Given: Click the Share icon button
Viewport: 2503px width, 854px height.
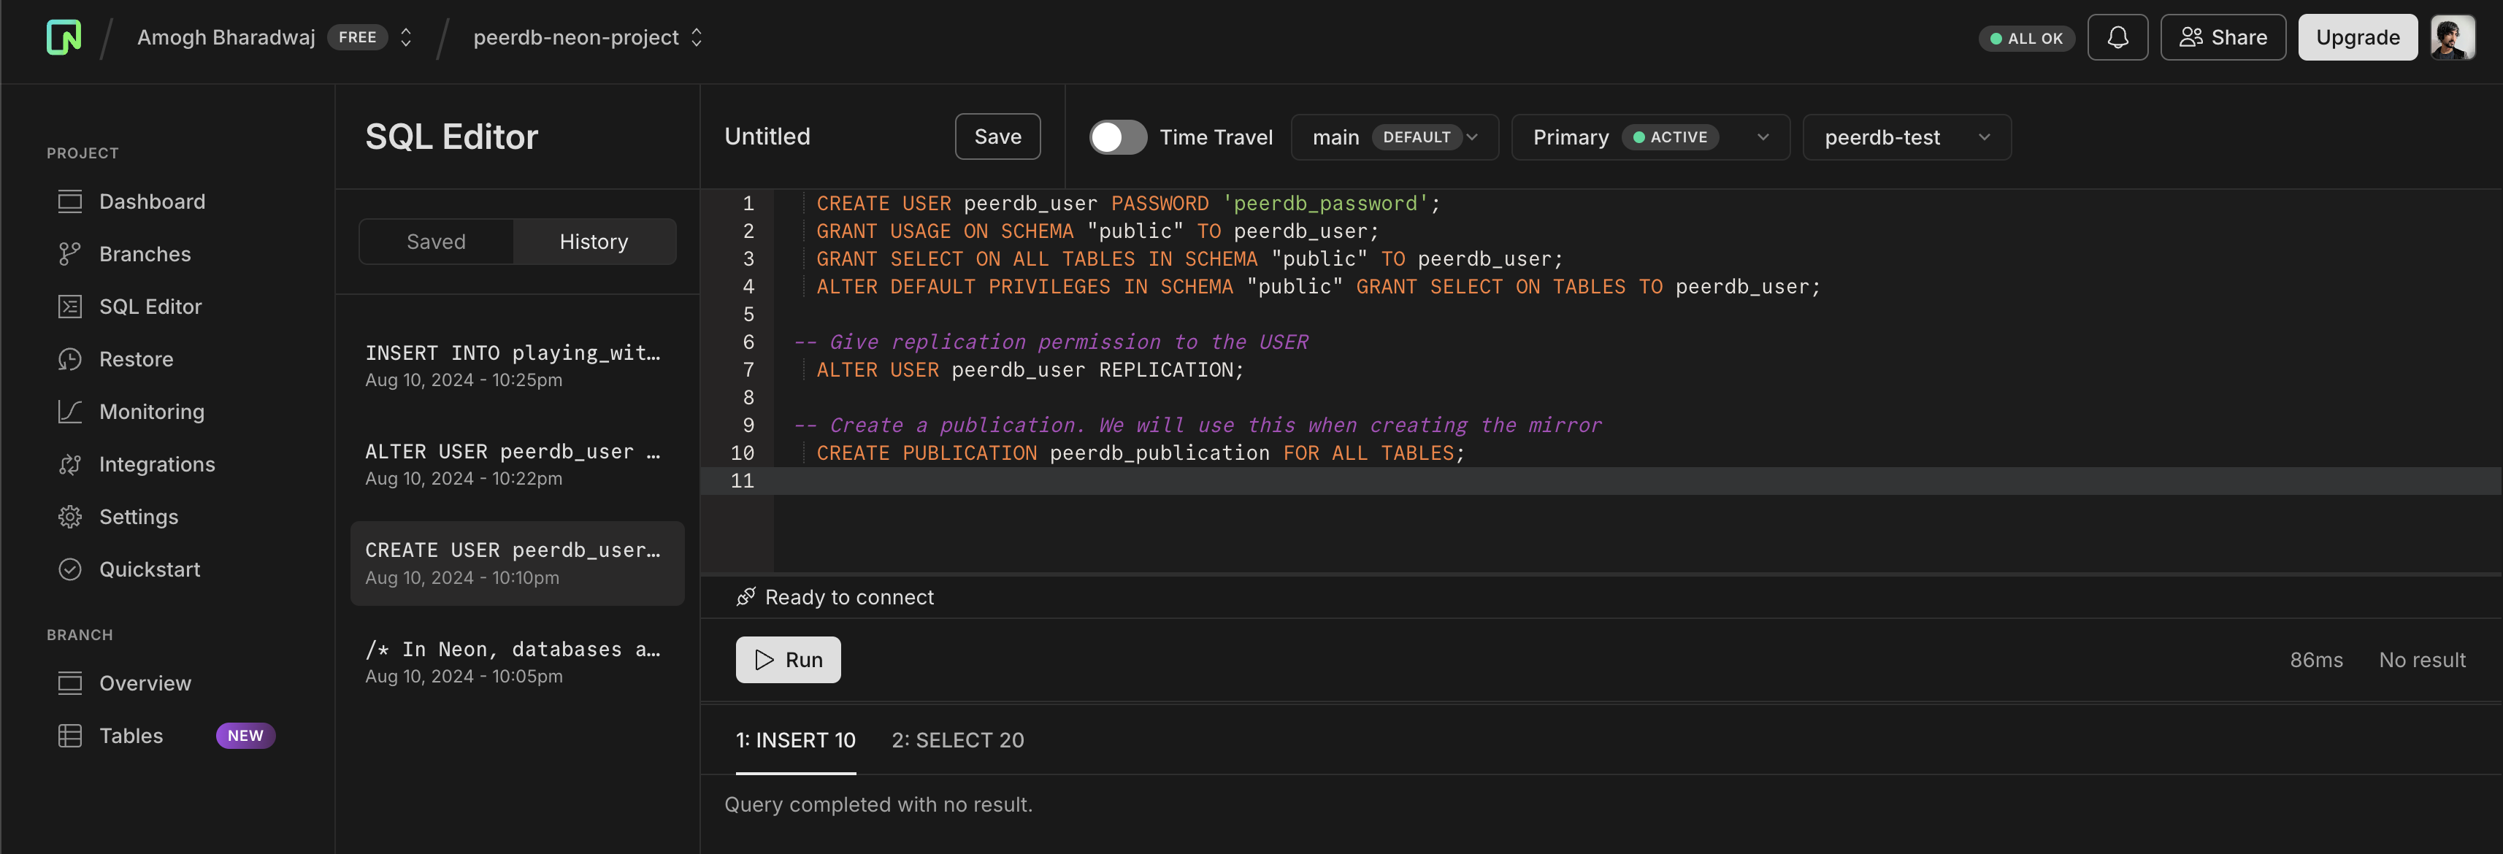Looking at the screenshot, I should pyautogui.click(x=2222, y=35).
